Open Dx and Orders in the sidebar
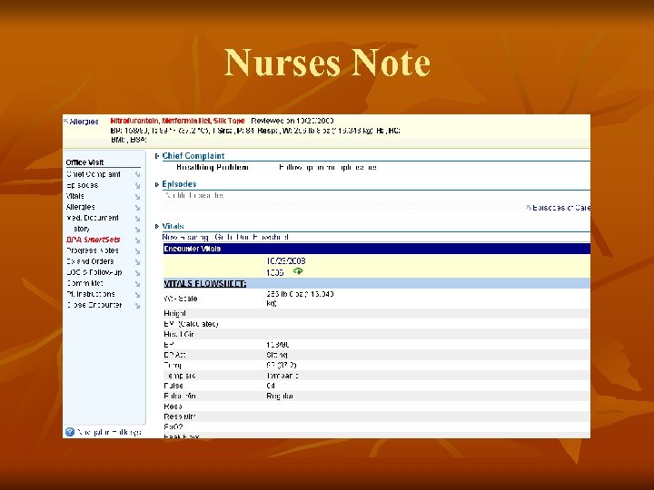The width and height of the screenshot is (654, 490). (90, 261)
